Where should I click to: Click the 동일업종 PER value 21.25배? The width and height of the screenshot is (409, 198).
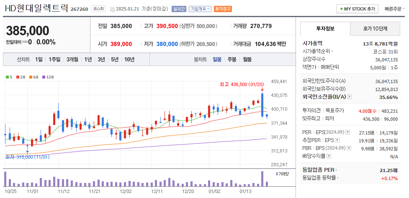388,170
